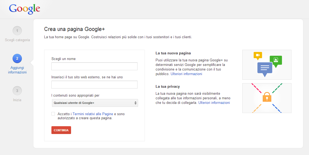Image resolution: width=309 pixels, height=155 pixels.
Task: Focus the Scegli un nome field
Action: pos(94,66)
